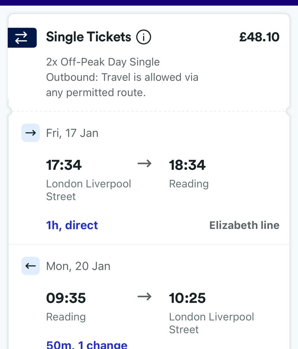The height and width of the screenshot is (349, 298).
Task: Open the "50m, 1 change" journey details
Action: [x=87, y=345]
